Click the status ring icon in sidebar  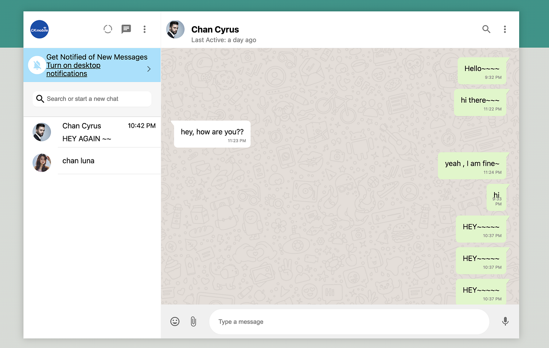107,29
